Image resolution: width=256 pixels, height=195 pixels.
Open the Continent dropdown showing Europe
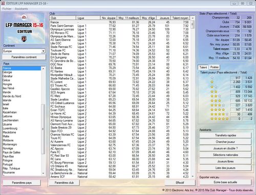click(x=24, y=51)
